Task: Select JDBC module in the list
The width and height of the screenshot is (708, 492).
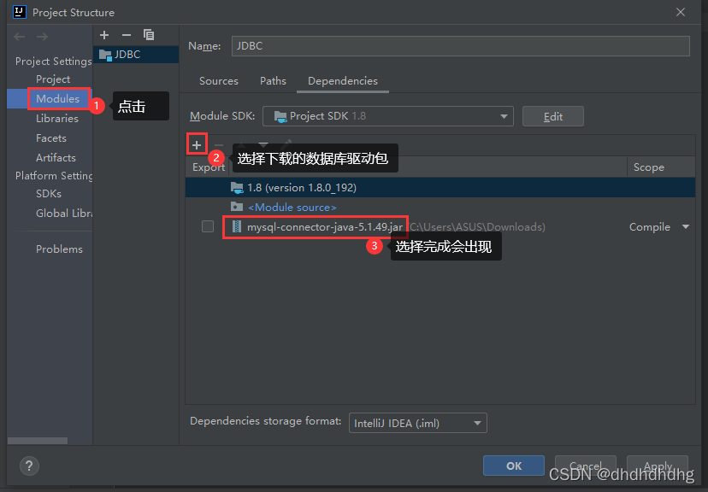Action: pyautogui.click(x=136, y=55)
